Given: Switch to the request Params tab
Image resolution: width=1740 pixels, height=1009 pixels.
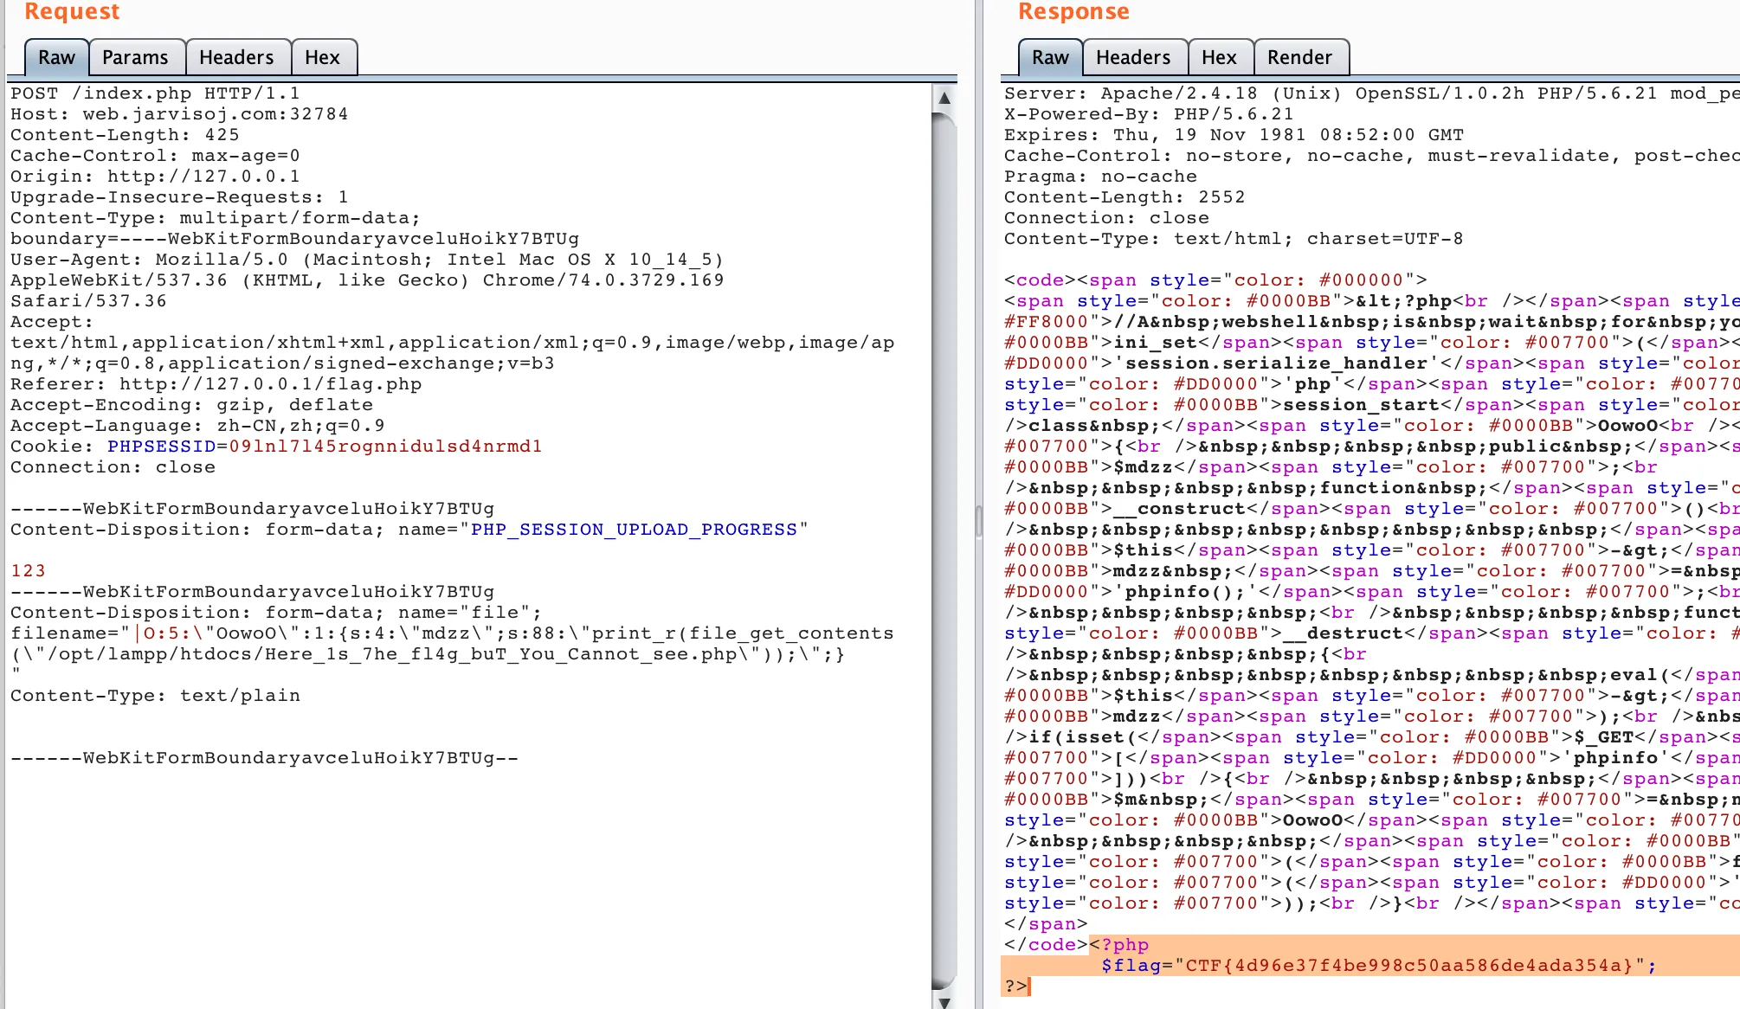Looking at the screenshot, I should coord(135,57).
